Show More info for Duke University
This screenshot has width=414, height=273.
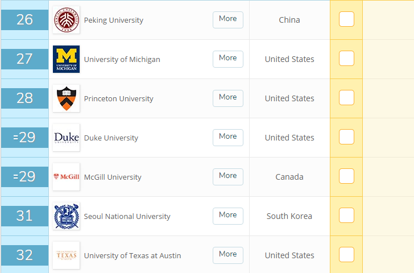pos(228,137)
